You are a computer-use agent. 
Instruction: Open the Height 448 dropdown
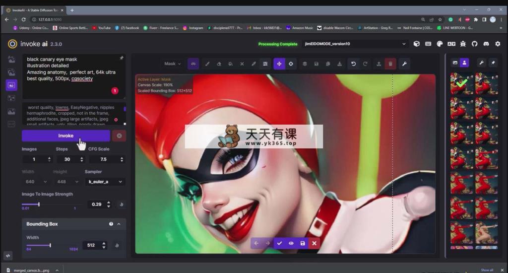67,182
